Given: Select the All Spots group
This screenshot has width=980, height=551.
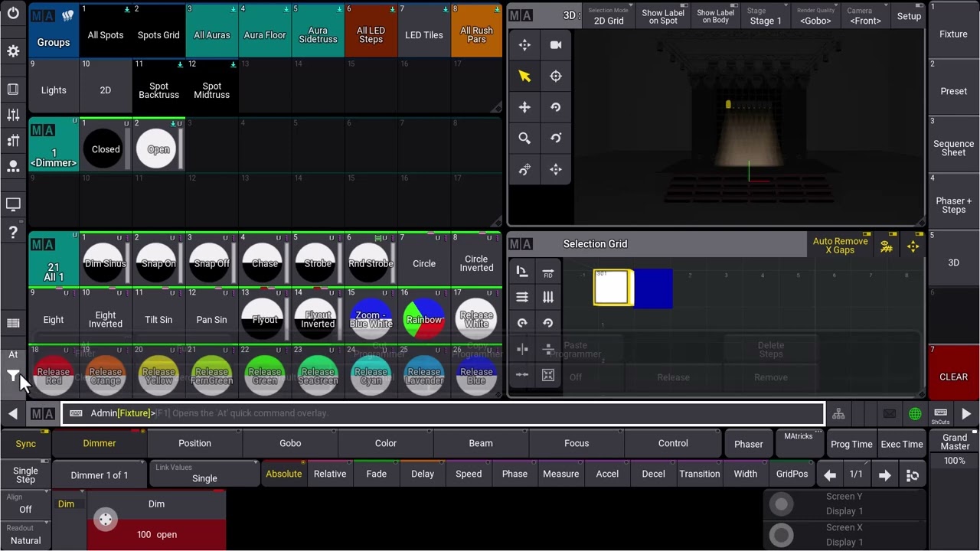Looking at the screenshot, I should click(106, 31).
